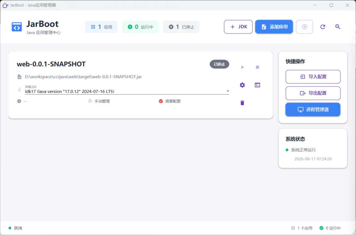Viewport: 356px width, 235px height.
Task: Click the jdk17 version combo box text
Action: coord(70,91)
